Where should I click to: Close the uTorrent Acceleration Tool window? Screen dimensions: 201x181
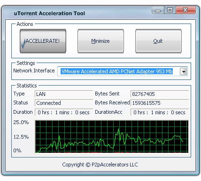186,10
